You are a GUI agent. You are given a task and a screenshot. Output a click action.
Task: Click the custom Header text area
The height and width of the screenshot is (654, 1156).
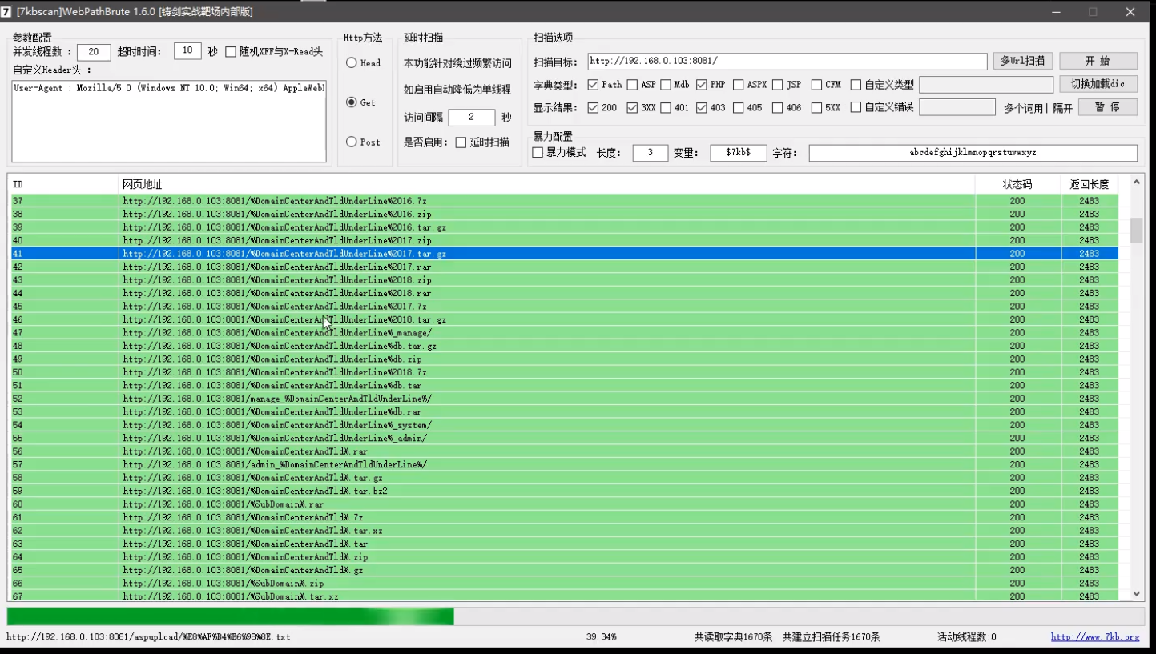coord(169,120)
